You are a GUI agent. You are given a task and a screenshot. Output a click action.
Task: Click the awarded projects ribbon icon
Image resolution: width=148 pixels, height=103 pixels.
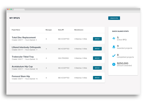(x=114, y=47)
